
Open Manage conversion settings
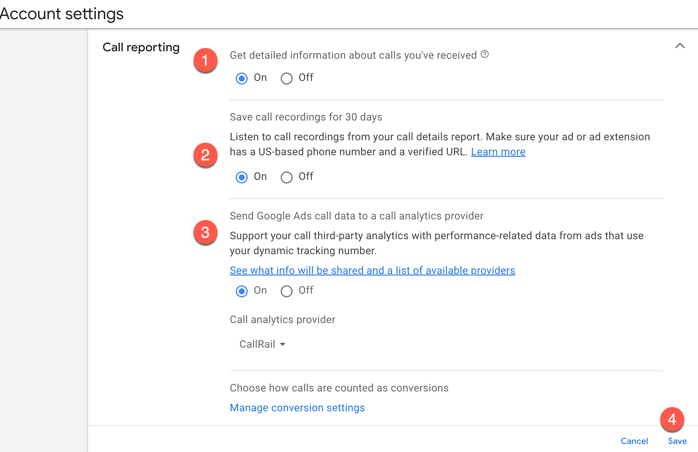pos(297,407)
